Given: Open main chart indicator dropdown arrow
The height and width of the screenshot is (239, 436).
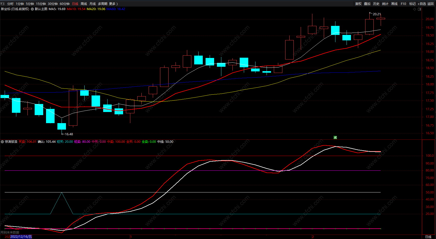Looking at the screenshot, I should (32, 9).
